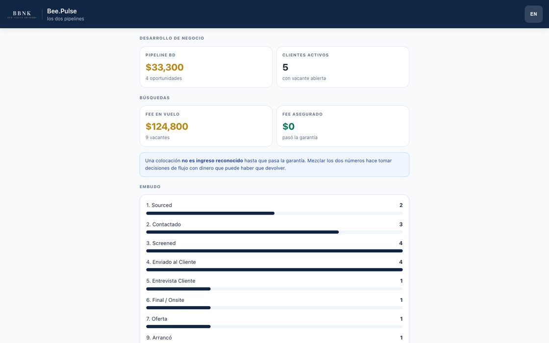Select the blue warranty info notice
Image resolution: width=549 pixels, height=343 pixels.
point(274,165)
